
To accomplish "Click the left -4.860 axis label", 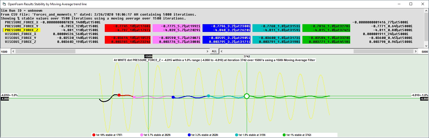I will [5, 99].
